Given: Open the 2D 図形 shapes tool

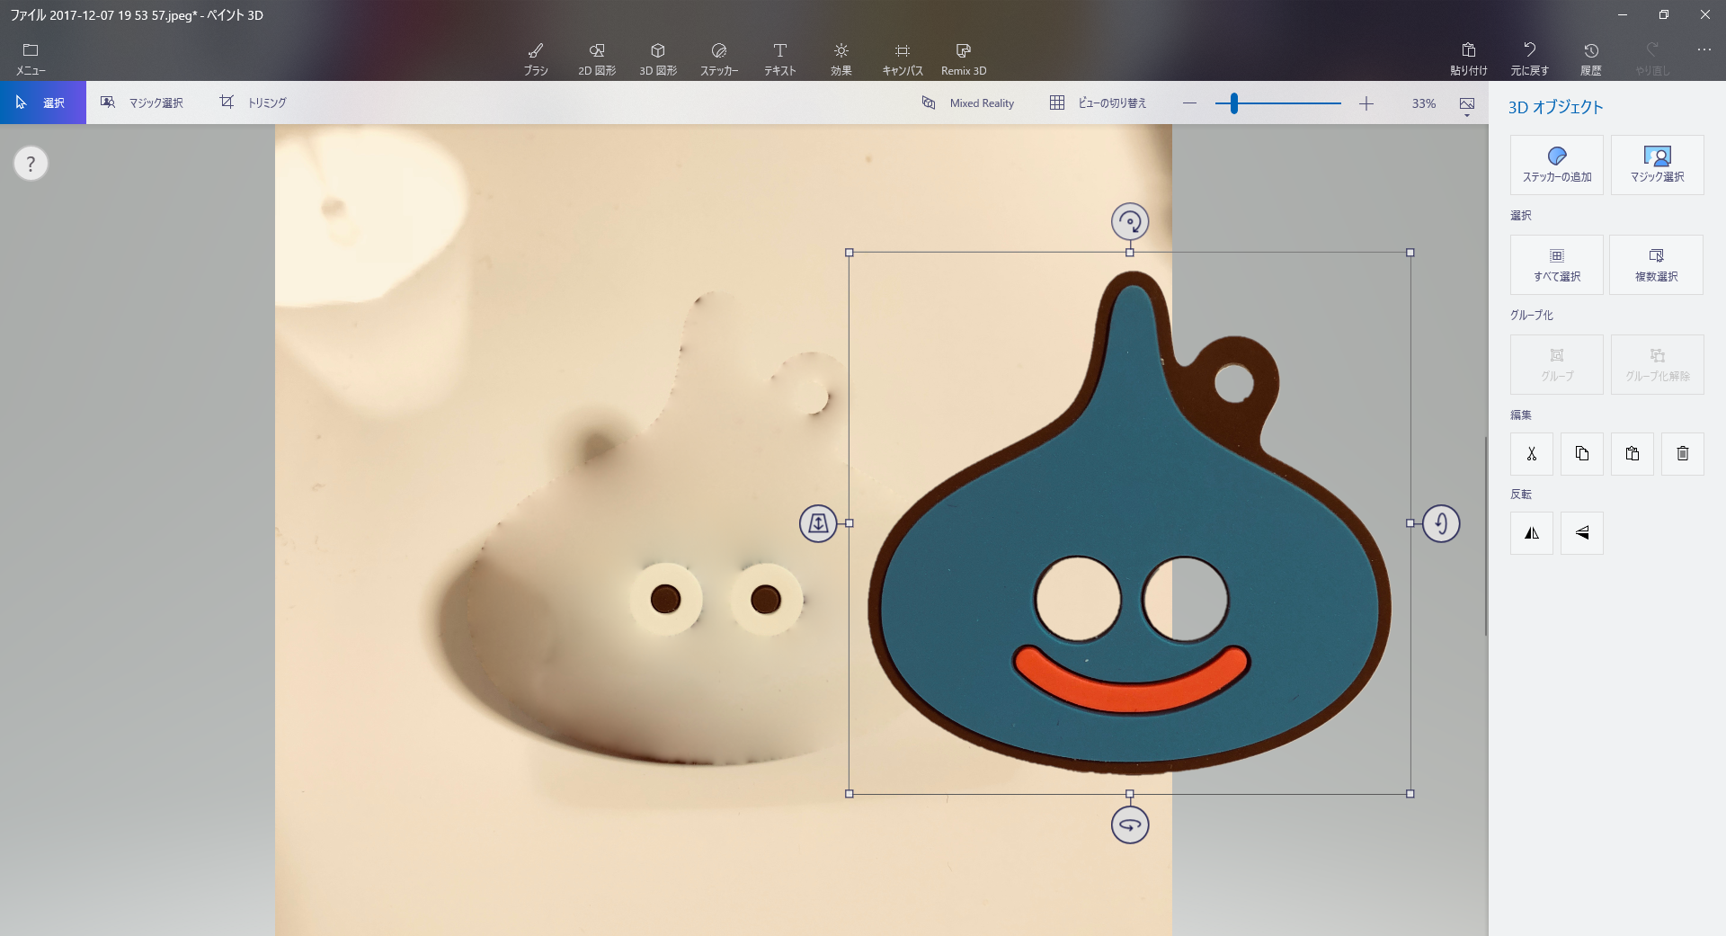Looking at the screenshot, I should (597, 58).
